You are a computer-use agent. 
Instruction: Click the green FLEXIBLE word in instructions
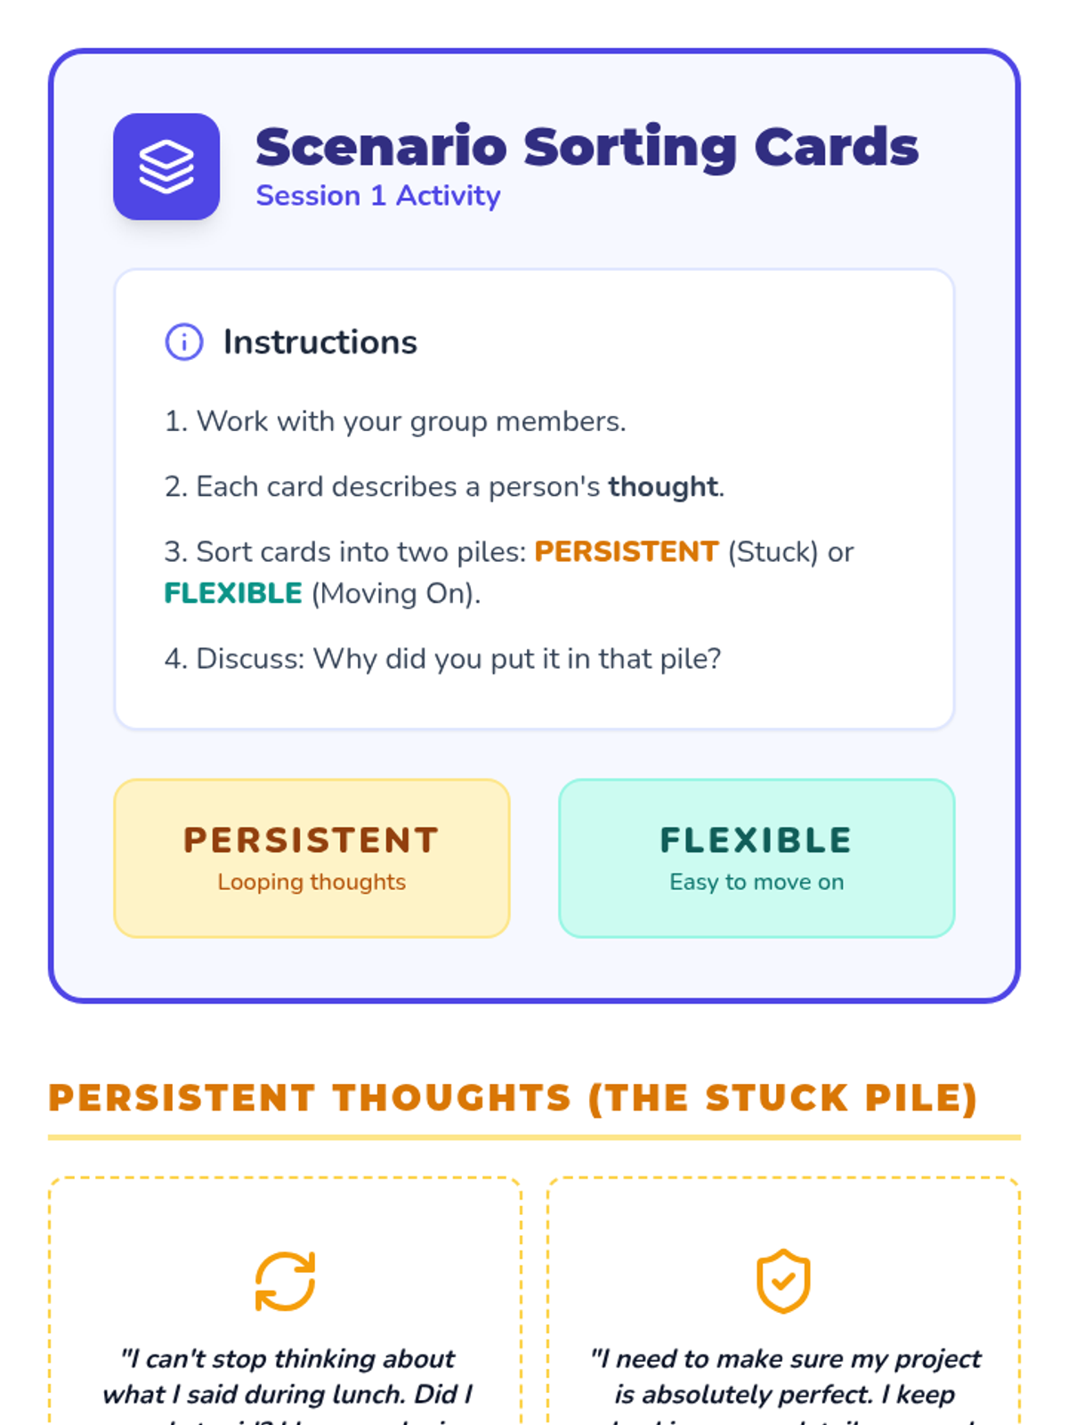(x=233, y=593)
